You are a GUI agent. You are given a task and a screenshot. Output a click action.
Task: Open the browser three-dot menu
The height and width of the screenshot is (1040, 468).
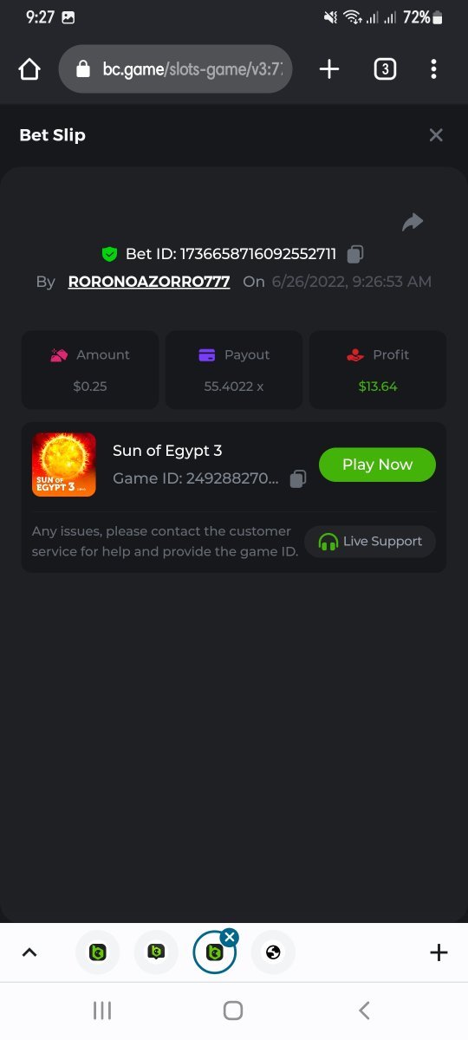point(433,69)
